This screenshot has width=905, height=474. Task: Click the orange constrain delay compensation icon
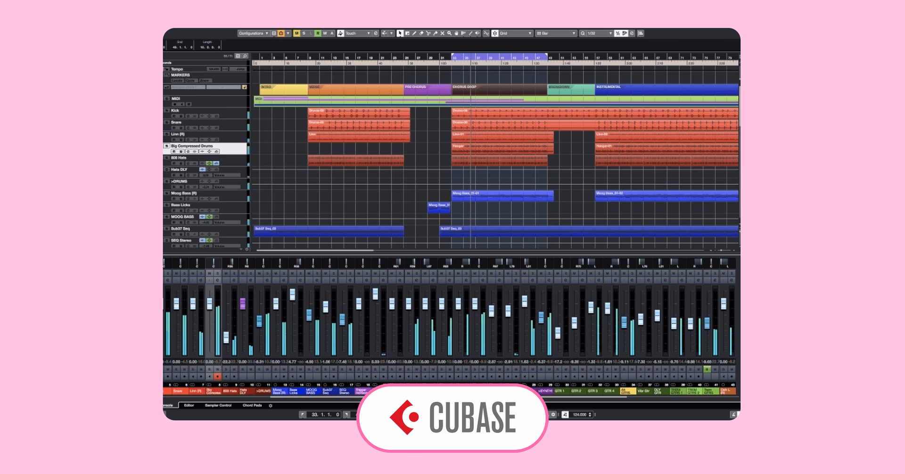[281, 33]
